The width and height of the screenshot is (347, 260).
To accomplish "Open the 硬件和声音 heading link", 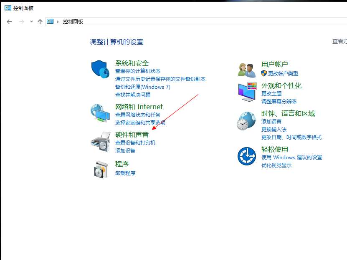I will point(132,135).
